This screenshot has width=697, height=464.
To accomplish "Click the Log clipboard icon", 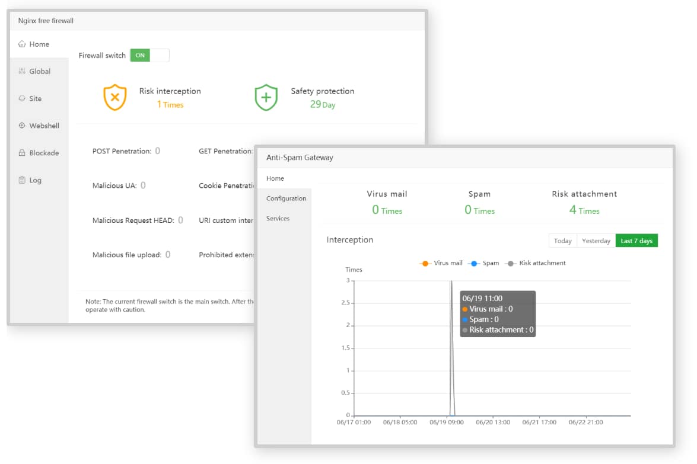I will coord(22,180).
